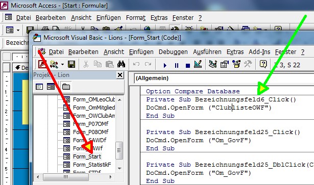Viewport: 314px width, 185px height.
Task: Click the View Object button in project panel
Action: [x=51, y=87]
